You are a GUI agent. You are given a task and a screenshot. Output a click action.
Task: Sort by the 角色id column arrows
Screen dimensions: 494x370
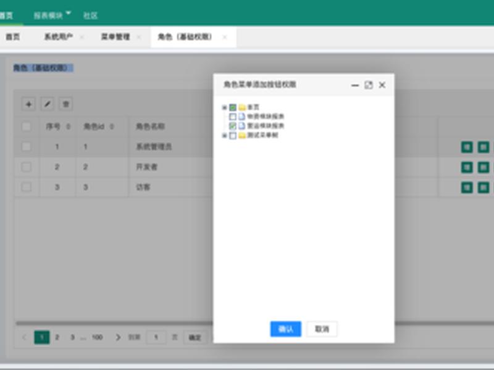pyautogui.click(x=112, y=126)
